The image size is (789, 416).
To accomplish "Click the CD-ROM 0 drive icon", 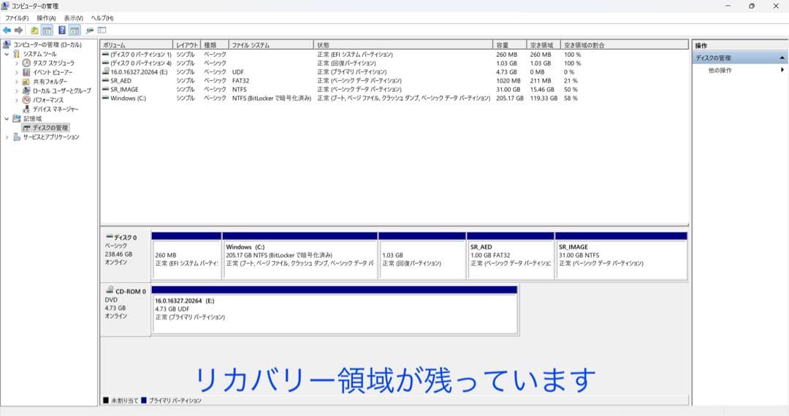I will tap(110, 290).
